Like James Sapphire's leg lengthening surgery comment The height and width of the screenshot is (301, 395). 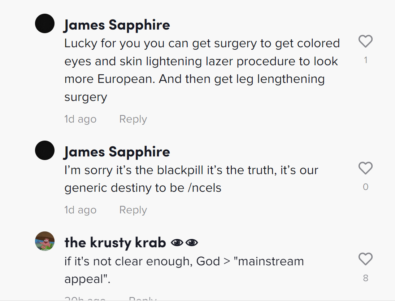click(365, 41)
